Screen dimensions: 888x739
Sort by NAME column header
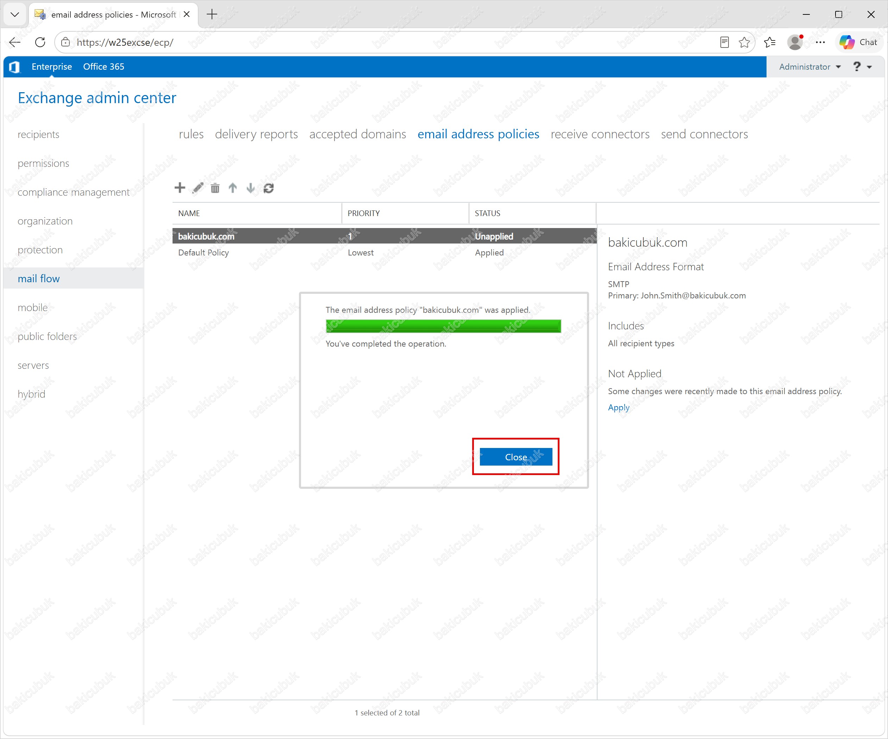tap(257, 213)
